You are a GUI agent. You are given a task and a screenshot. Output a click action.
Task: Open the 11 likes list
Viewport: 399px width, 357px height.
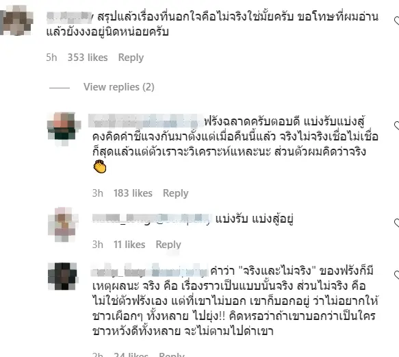point(129,245)
